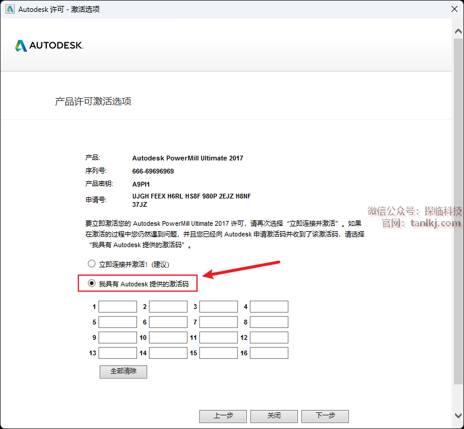Viewport: 464px width, 429px height.
Task: Close the Autodesk license dialog window
Action: [455, 9]
